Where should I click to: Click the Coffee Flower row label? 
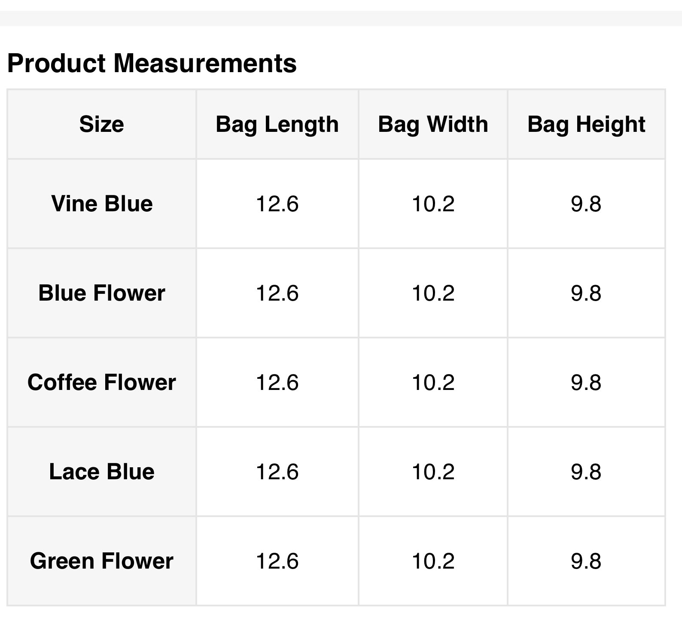[x=102, y=382]
